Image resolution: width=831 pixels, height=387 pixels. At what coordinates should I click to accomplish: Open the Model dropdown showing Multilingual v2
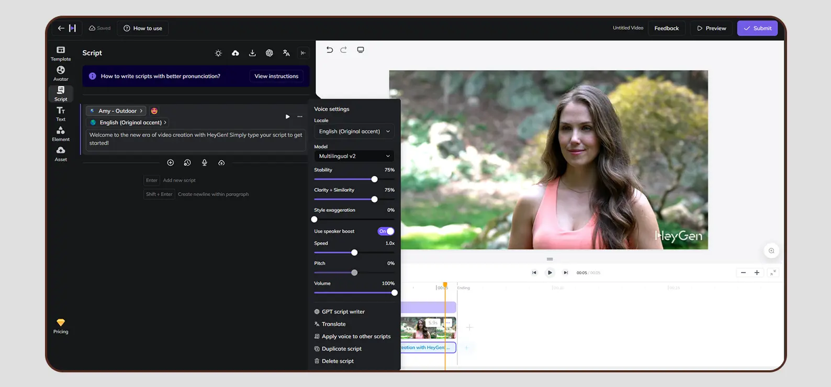(x=354, y=156)
